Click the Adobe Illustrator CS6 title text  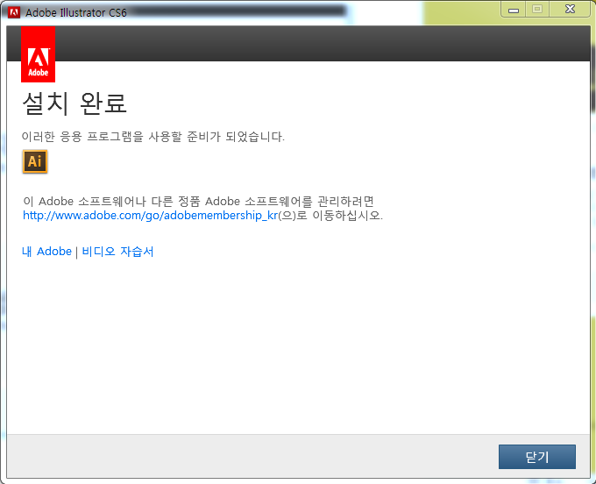(x=76, y=12)
